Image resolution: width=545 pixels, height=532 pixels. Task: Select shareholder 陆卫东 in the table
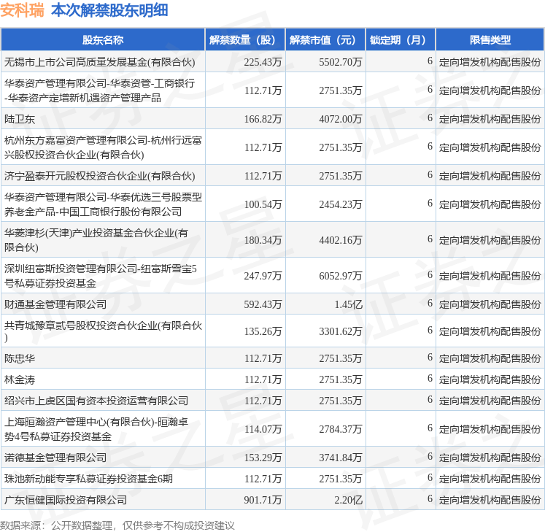pyautogui.click(x=19, y=119)
